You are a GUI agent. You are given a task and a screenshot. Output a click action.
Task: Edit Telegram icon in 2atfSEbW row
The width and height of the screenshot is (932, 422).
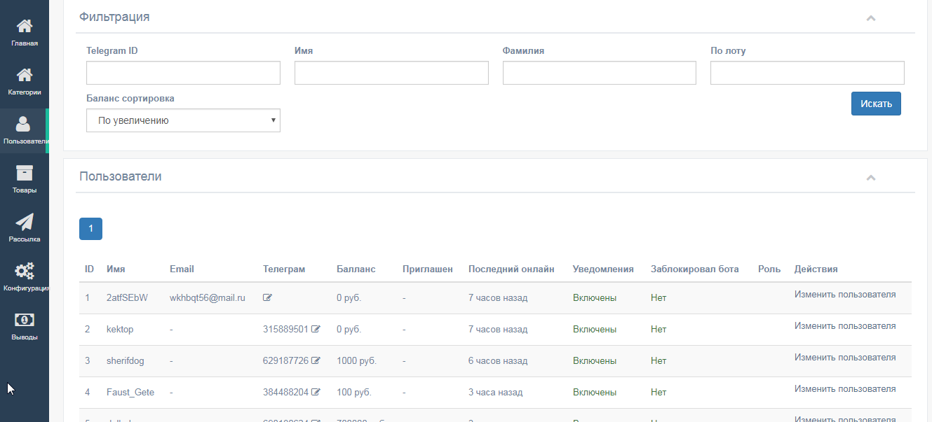(267, 297)
